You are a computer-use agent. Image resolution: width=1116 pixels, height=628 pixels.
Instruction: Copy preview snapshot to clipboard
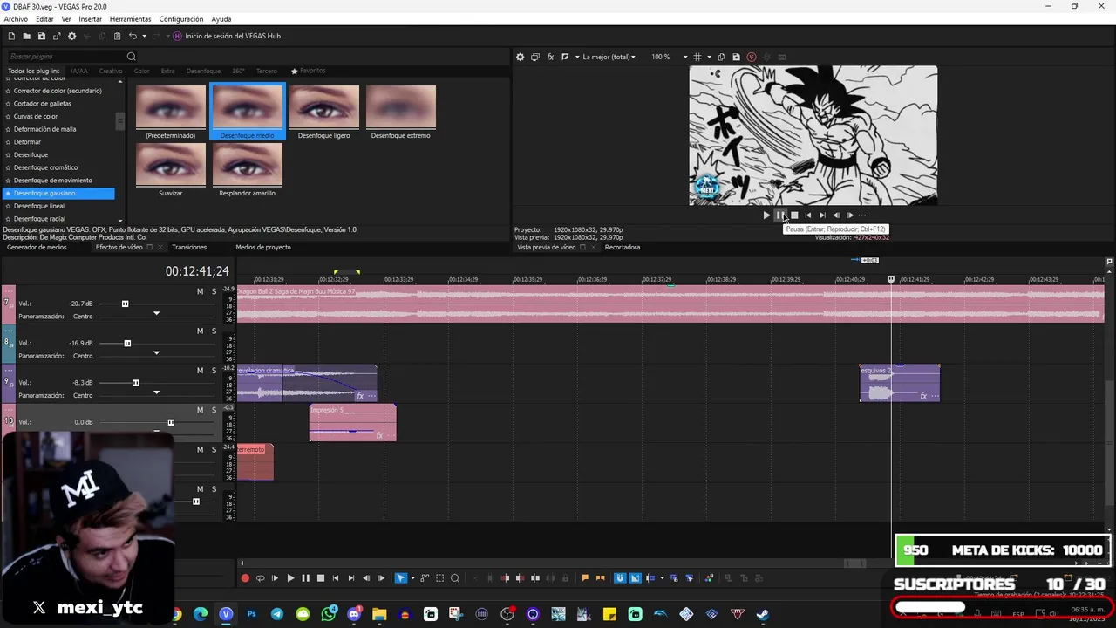click(x=721, y=57)
